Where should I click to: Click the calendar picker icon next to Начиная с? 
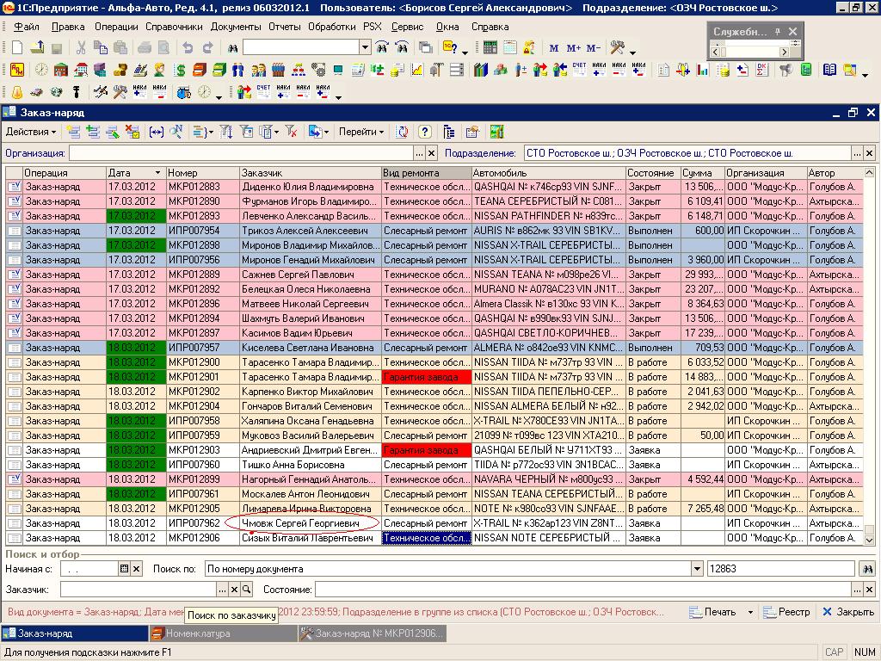coord(124,569)
